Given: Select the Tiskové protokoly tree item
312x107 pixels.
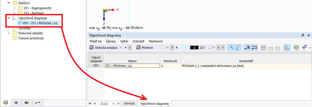Looking at the screenshot, I should (x=31, y=38).
